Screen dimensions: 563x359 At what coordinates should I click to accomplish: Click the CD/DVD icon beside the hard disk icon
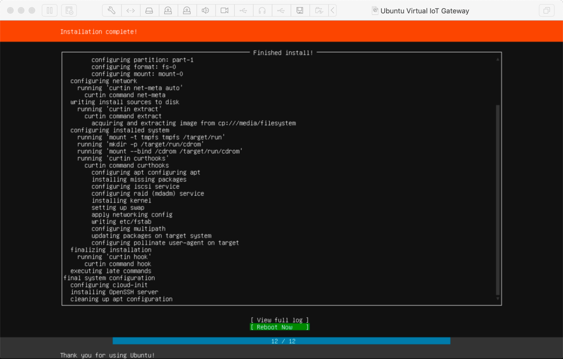coord(168,10)
